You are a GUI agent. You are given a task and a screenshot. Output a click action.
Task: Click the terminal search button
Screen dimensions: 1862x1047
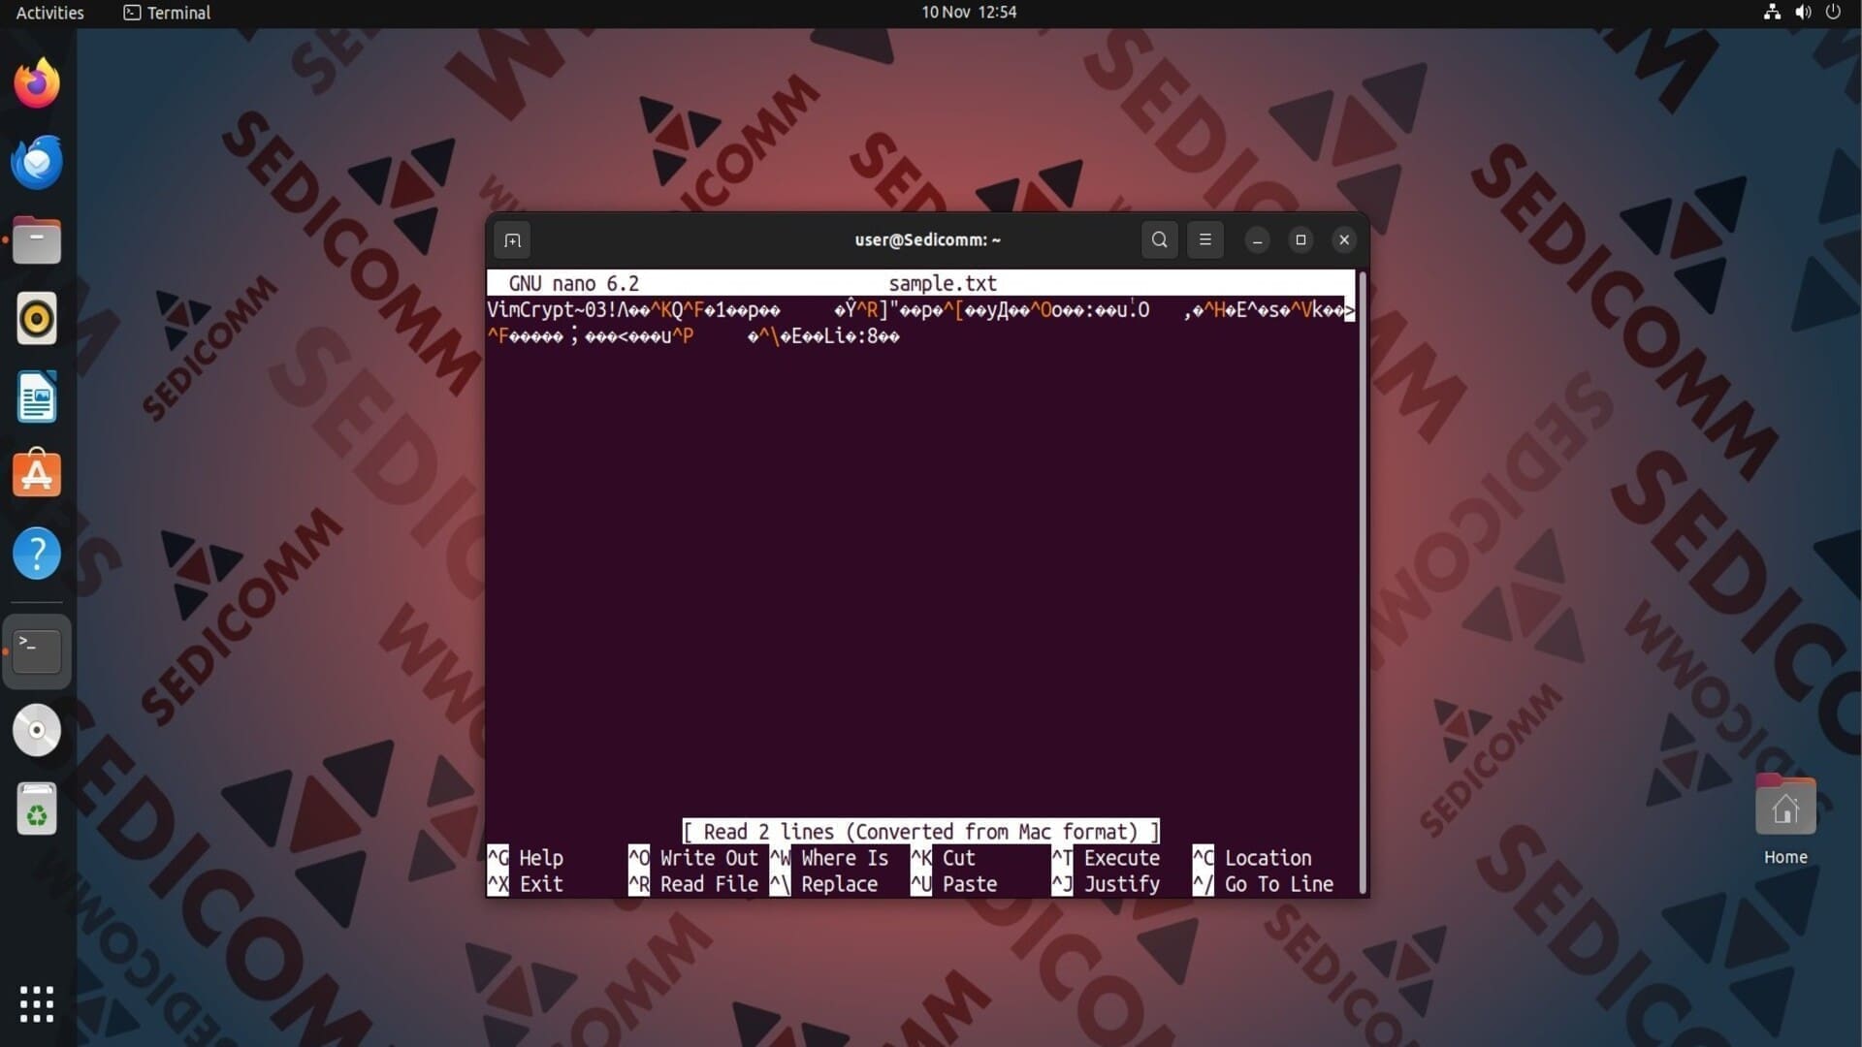click(x=1159, y=239)
